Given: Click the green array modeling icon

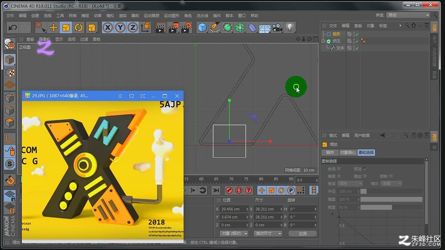Looking at the screenshot, I should pos(240,27).
